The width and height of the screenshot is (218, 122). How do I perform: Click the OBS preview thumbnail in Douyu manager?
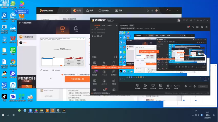click(x=63, y=52)
